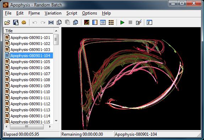
Task: Open the Adjust window sliders icon
Action: click(103, 22)
